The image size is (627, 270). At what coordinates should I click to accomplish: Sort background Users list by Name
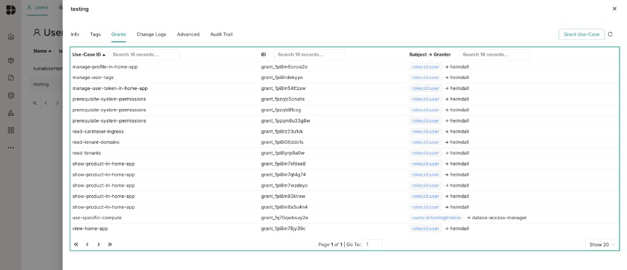click(42, 51)
